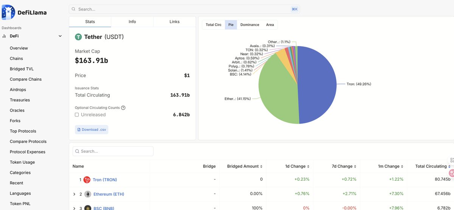Image resolution: width=454 pixels, height=210 pixels.
Task: Open the Ethereum (ETH) link
Action: click(109, 194)
